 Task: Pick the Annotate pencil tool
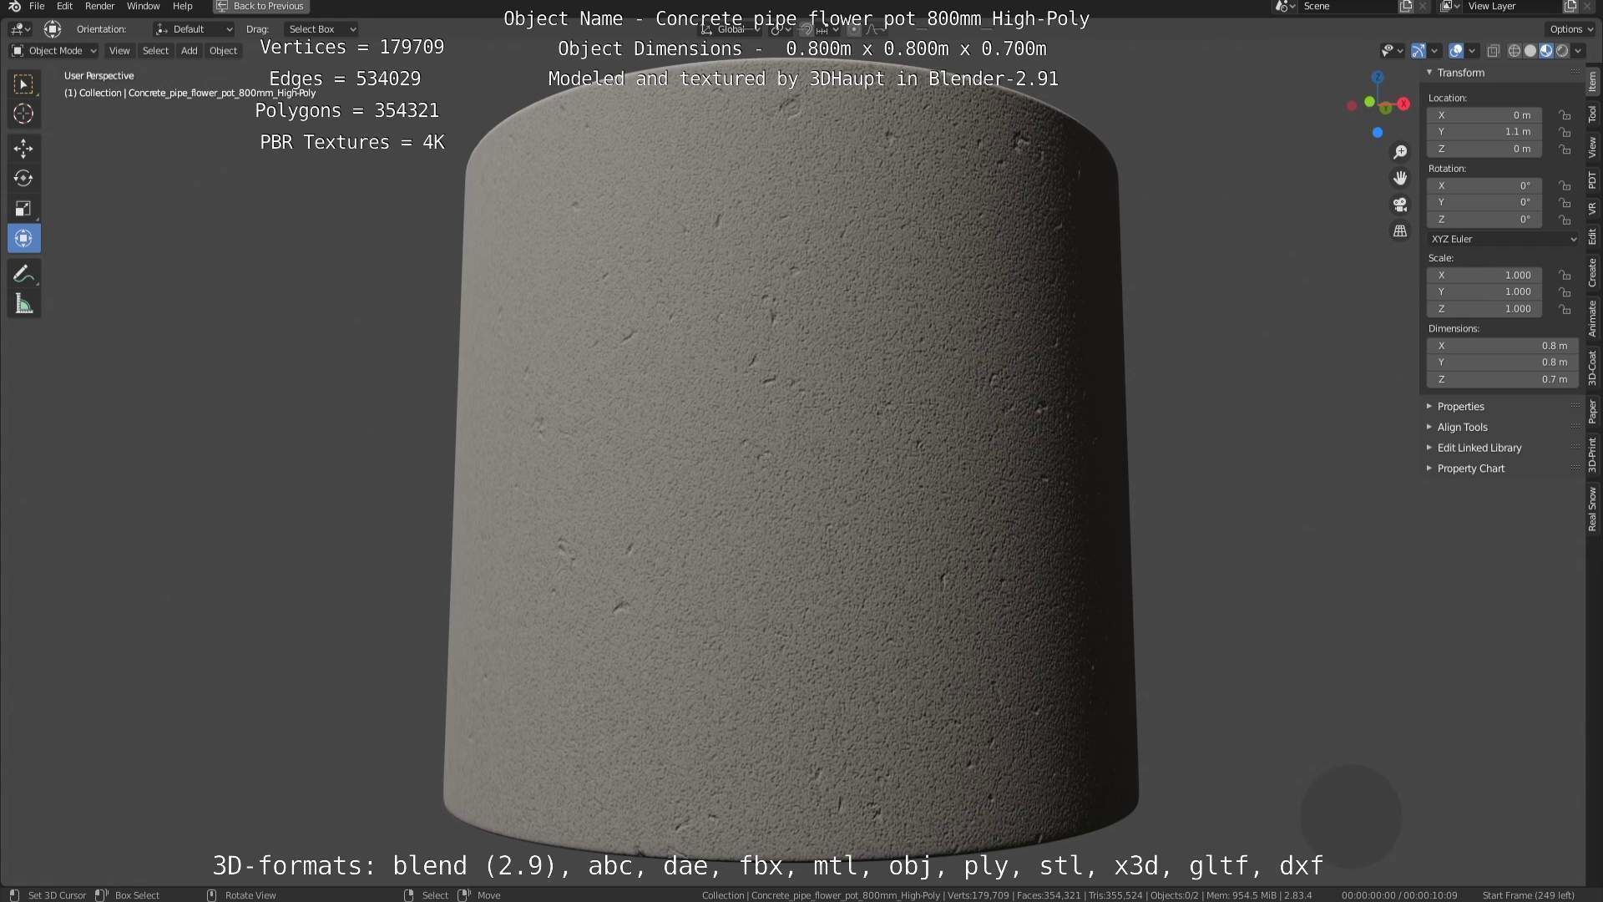pos(23,274)
